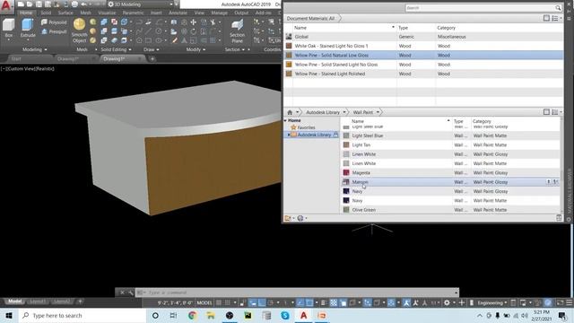This screenshot has height=323, width=574.
Task: Click the command line customize wrench icon
Action: pyautogui.click(x=131, y=292)
